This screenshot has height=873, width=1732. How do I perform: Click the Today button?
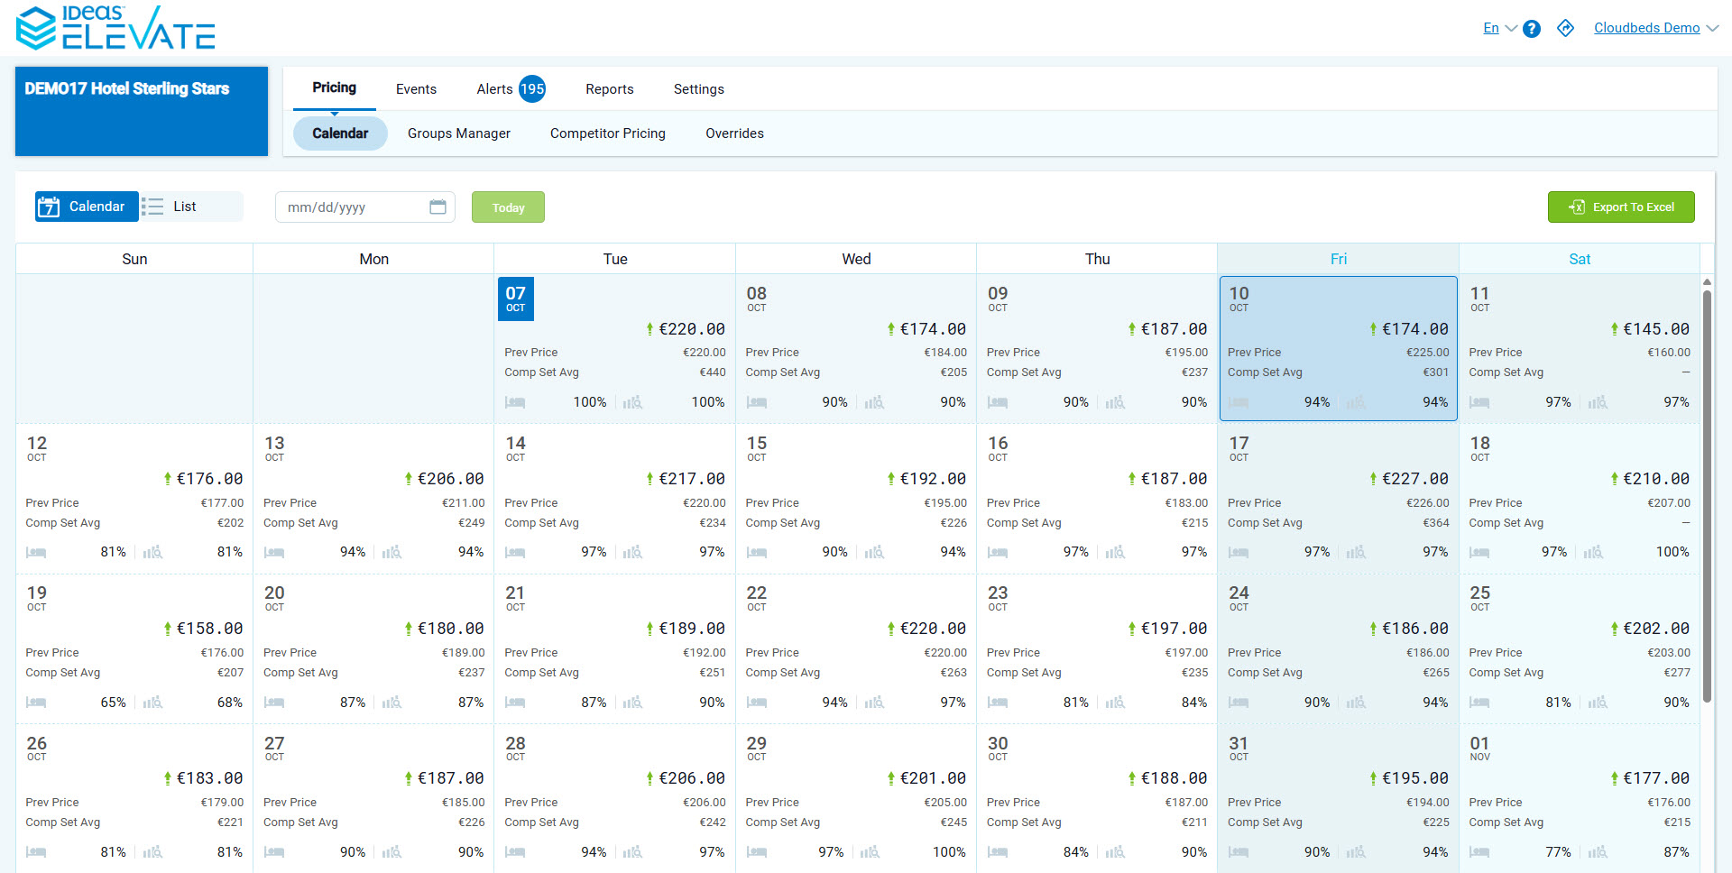(x=508, y=207)
